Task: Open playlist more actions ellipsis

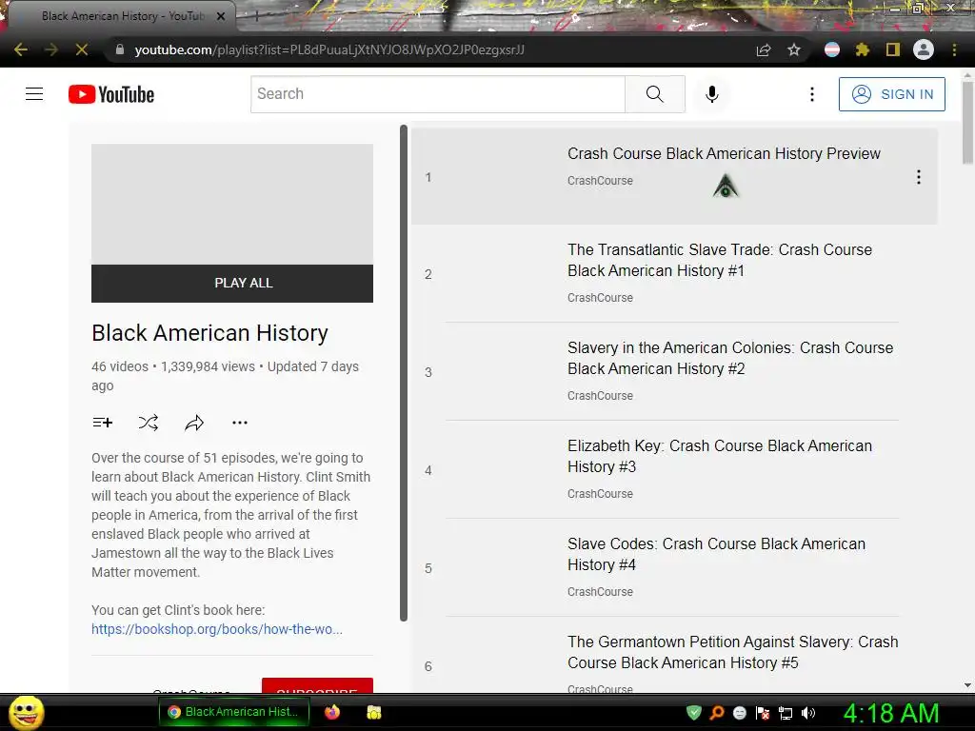Action: [239, 423]
